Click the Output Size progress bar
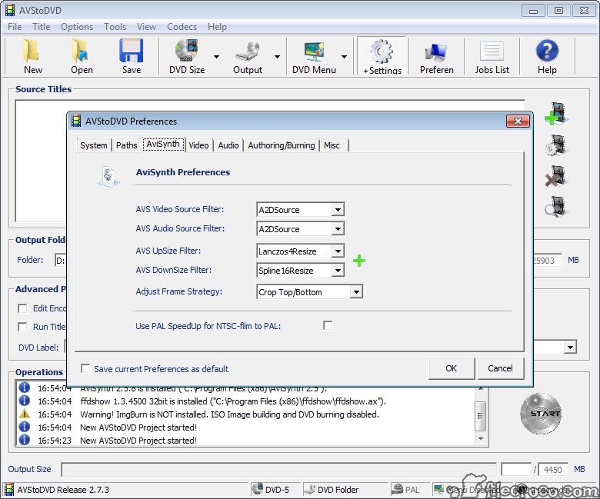The image size is (600, 499). click(x=278, y=469)
